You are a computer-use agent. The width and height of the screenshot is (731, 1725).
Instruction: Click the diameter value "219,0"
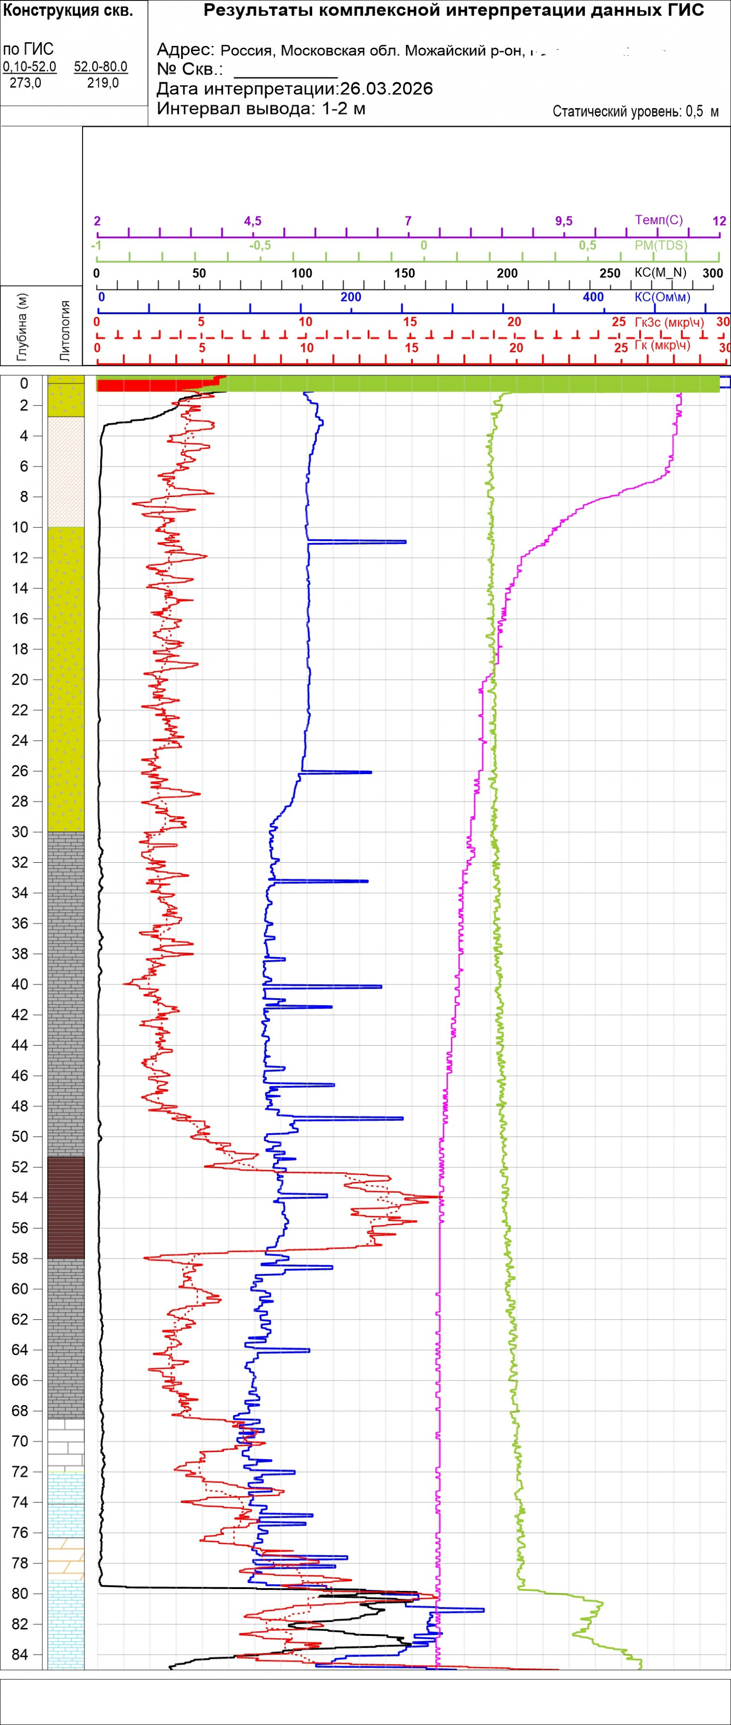coord(103,83)
